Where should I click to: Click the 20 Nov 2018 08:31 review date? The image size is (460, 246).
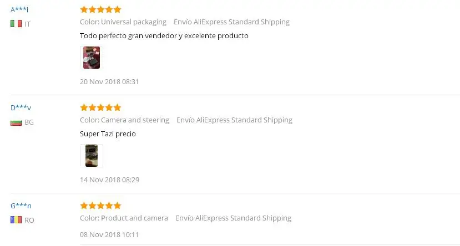pos(109,81)
